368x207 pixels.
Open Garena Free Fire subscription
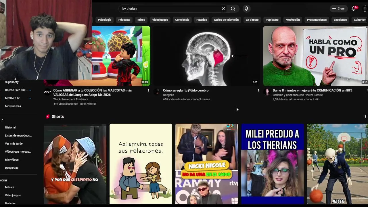click(17, 90)
